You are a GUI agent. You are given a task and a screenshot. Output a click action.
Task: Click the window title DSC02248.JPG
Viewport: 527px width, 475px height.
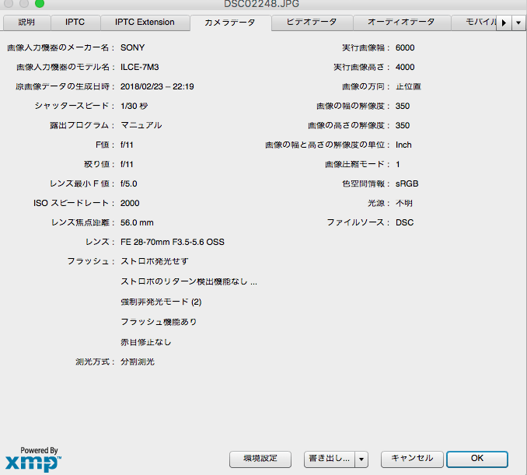pos(261,4)
